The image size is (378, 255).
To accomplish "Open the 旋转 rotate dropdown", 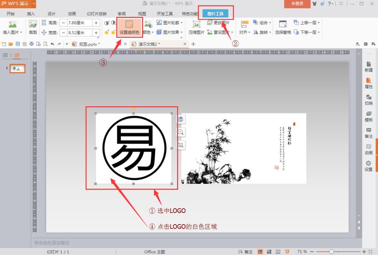I will [262, 32].
